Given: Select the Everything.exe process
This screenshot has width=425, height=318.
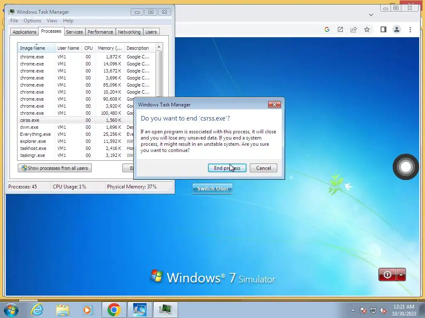Looking at the screenshot, I should point(76,134).
